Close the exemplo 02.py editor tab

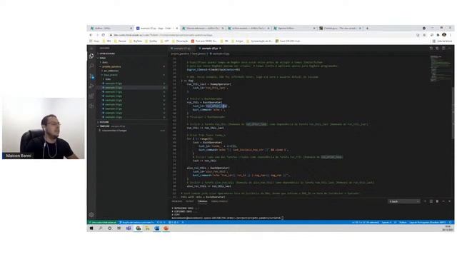point(221,49)
